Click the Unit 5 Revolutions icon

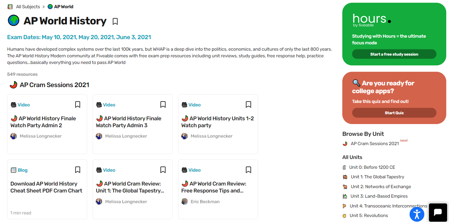click(x=344, y=216)
